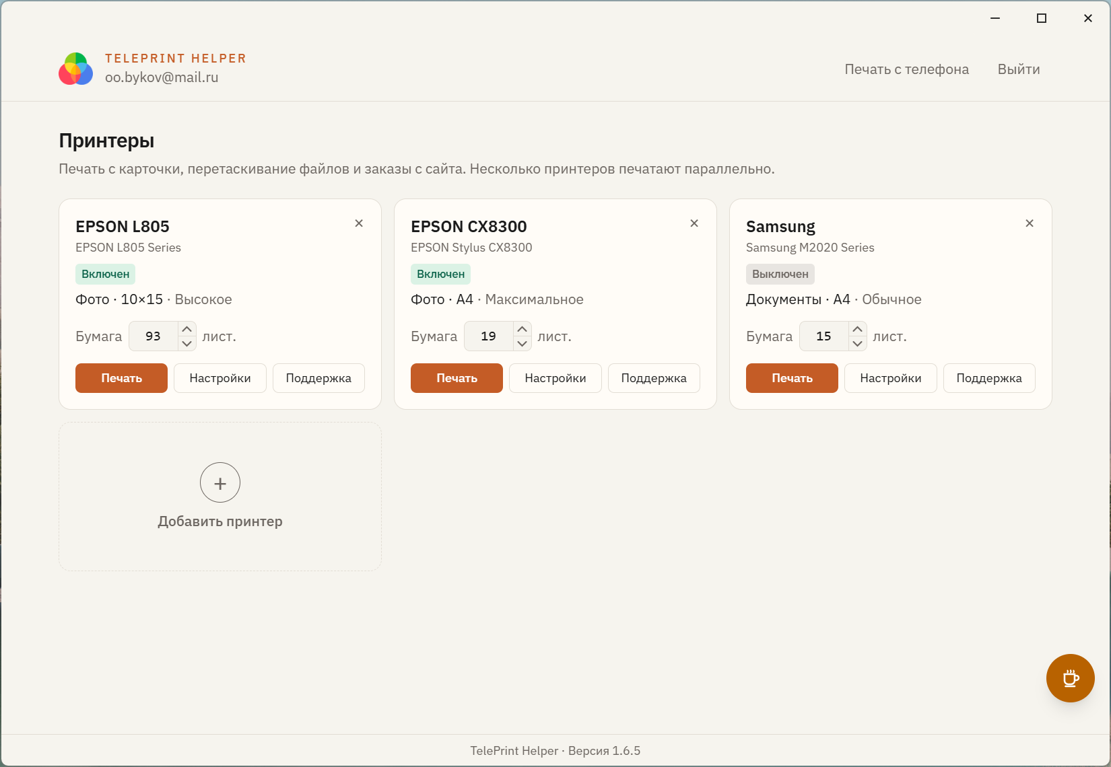Click the EPSON L805 card title
1111x767 pixels.
click(123, 227)
